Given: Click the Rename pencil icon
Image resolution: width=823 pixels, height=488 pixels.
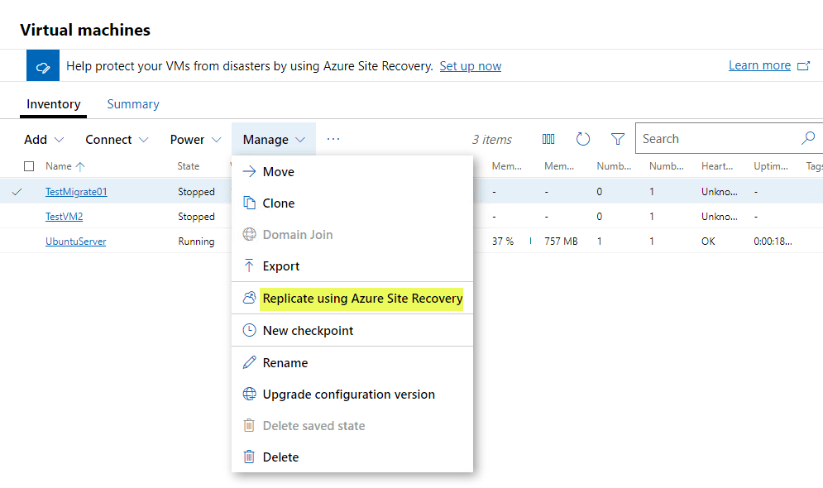Looking at the screenshot, I should click(x=249, y=362).
